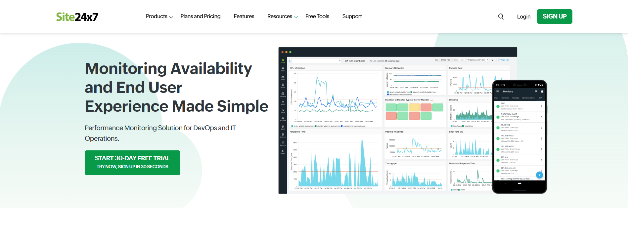Tap the notification bell on the phone

542,92
